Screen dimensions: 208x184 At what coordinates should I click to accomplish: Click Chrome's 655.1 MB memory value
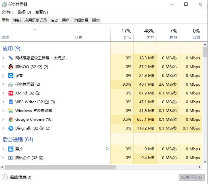point(145,119)
